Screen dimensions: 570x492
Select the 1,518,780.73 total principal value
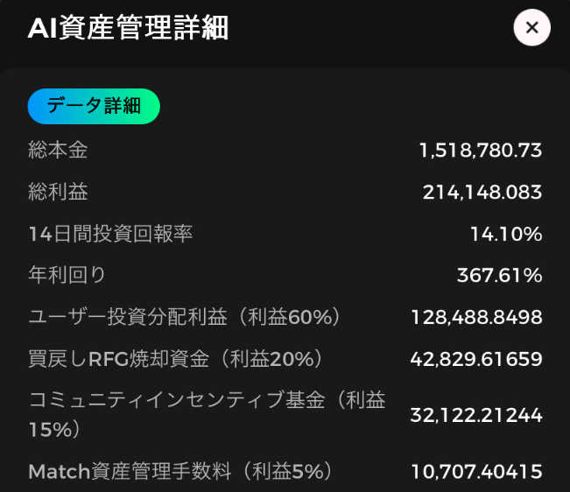point(481,150)
